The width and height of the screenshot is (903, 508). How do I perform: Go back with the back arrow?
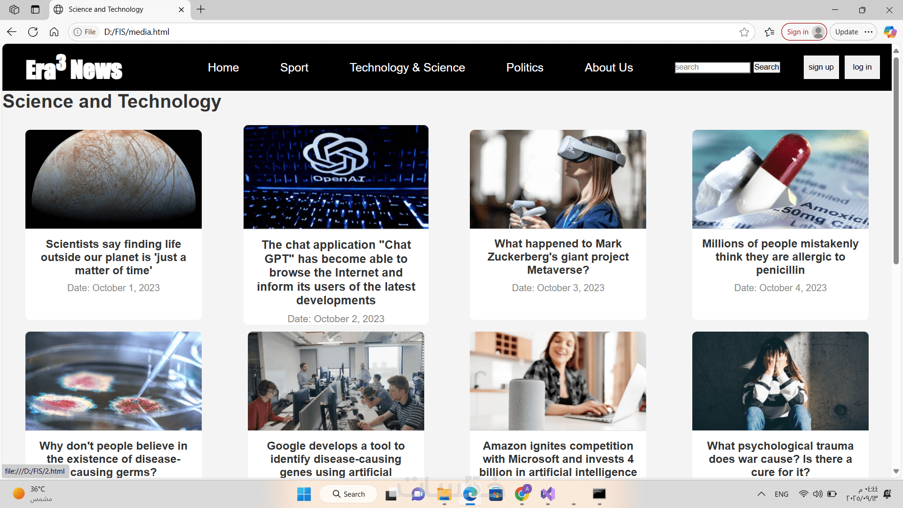(12, 32)
